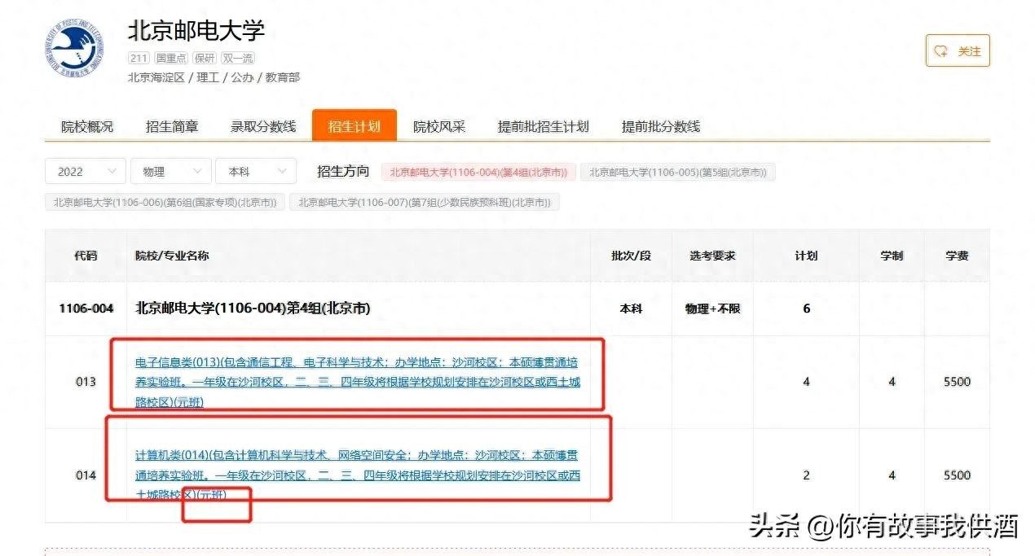Expand the 2022 year dropdown
The image size is (1035, 556).
click(x=85, y=172)
